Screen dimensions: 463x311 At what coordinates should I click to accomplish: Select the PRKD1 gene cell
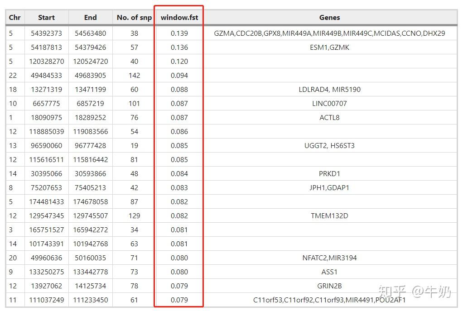tap(329, 174)
